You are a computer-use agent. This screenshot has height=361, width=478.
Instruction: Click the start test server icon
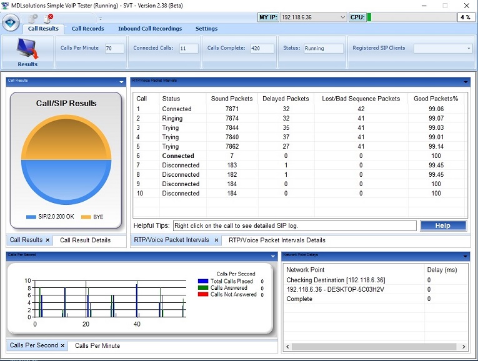33,19
